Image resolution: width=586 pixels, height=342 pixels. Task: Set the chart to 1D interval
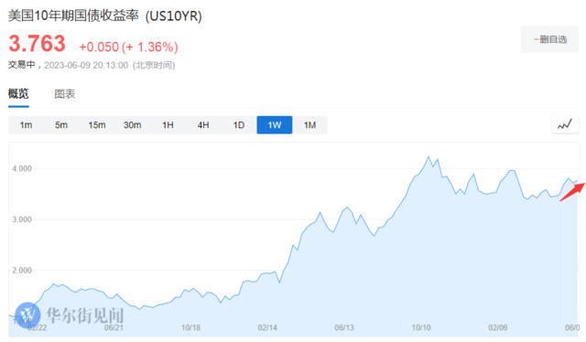click(239, 125)
